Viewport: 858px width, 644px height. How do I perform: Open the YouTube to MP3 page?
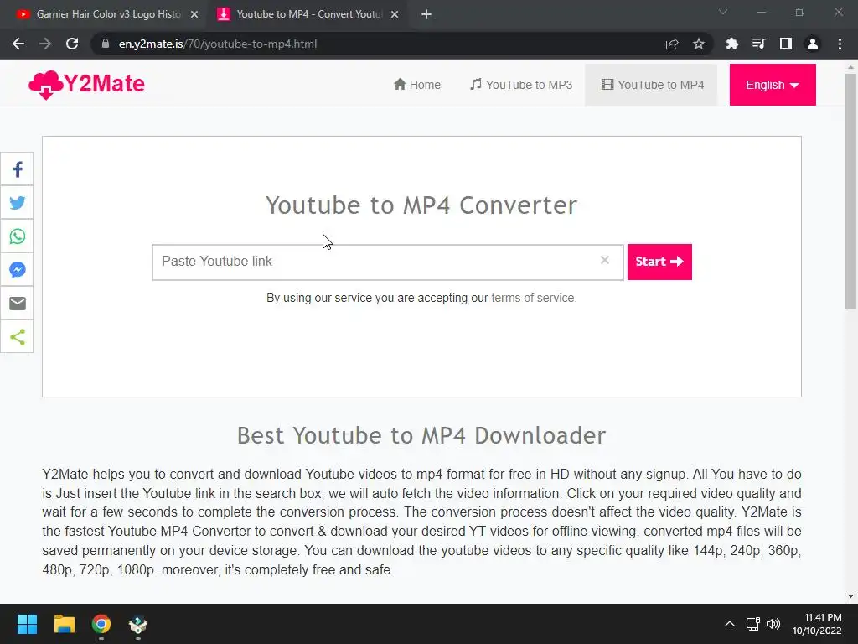click(x=521, y=85)
